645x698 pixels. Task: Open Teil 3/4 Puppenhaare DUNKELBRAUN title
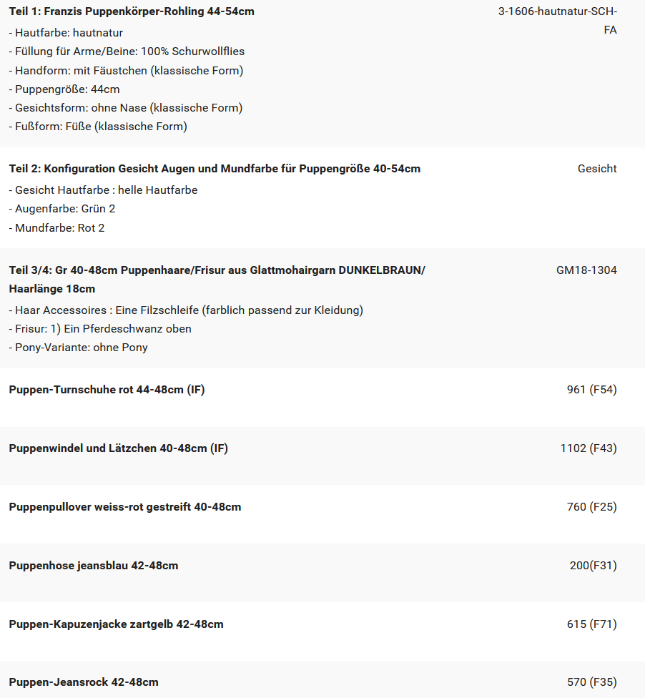click(217, 270)
